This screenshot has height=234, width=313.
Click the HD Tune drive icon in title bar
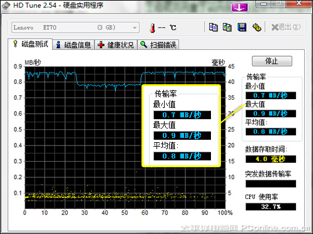[x=6, y=6]
